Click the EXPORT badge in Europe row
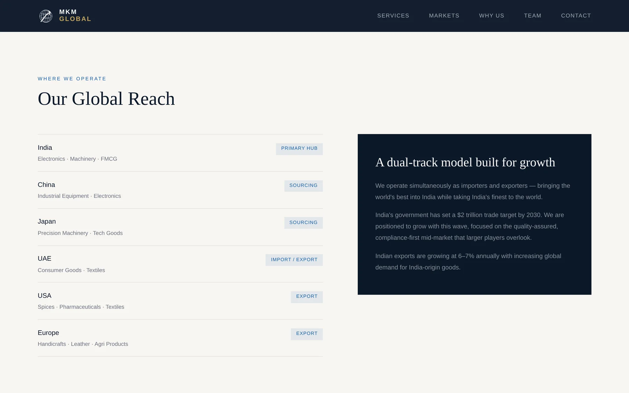629x393 pixels. [307, 334]
